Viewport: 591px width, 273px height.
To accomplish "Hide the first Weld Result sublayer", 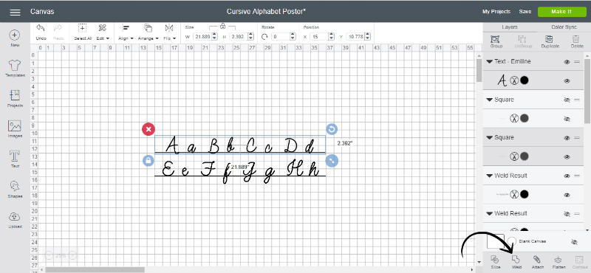I will click(x=567, y=195).
